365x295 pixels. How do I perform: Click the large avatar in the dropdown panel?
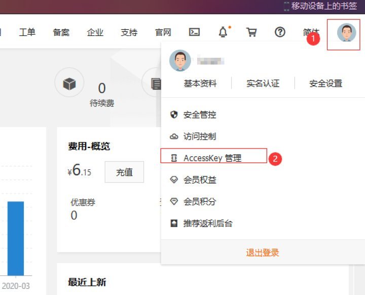(180, 60)
